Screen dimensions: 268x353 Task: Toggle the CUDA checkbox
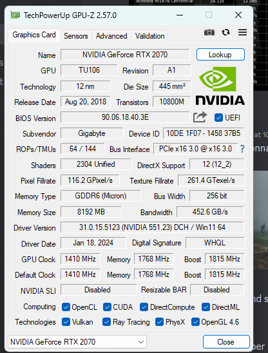click(107, 307)
